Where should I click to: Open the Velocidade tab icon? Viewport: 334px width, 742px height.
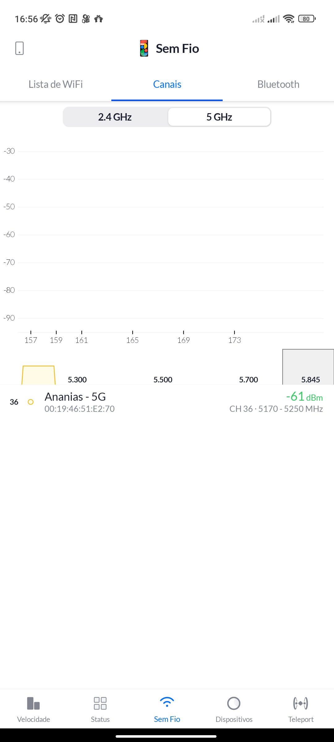coord(33,703)
